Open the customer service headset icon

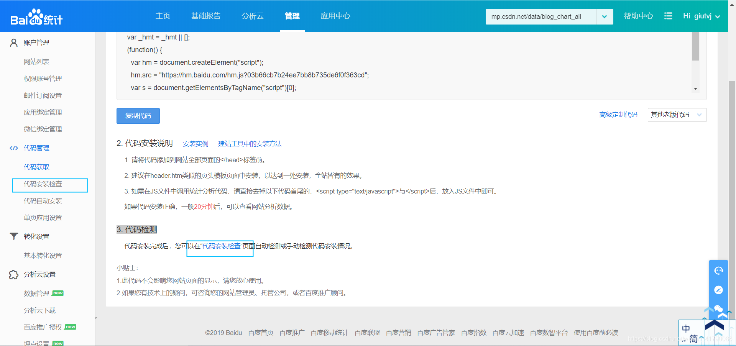click(718, 271)
